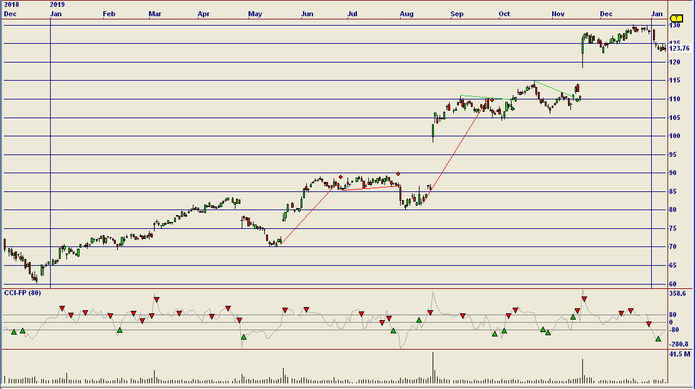
Task: Click the Feb month label
Action: [109, 14]
